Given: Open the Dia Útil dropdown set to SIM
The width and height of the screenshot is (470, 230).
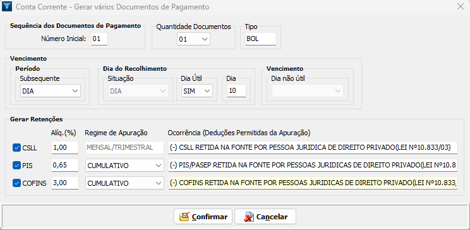Looking at the screenshot, I should [x=197, y=91].
